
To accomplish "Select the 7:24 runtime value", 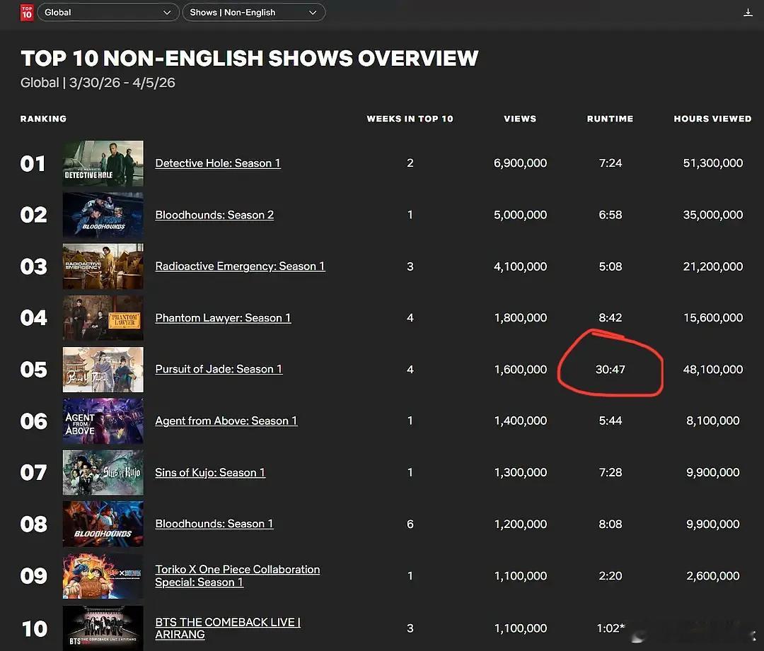I will point(610,163).
